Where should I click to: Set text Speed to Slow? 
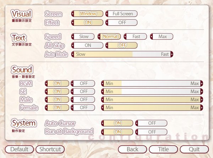pyautogui.click(x=83, y=36)
